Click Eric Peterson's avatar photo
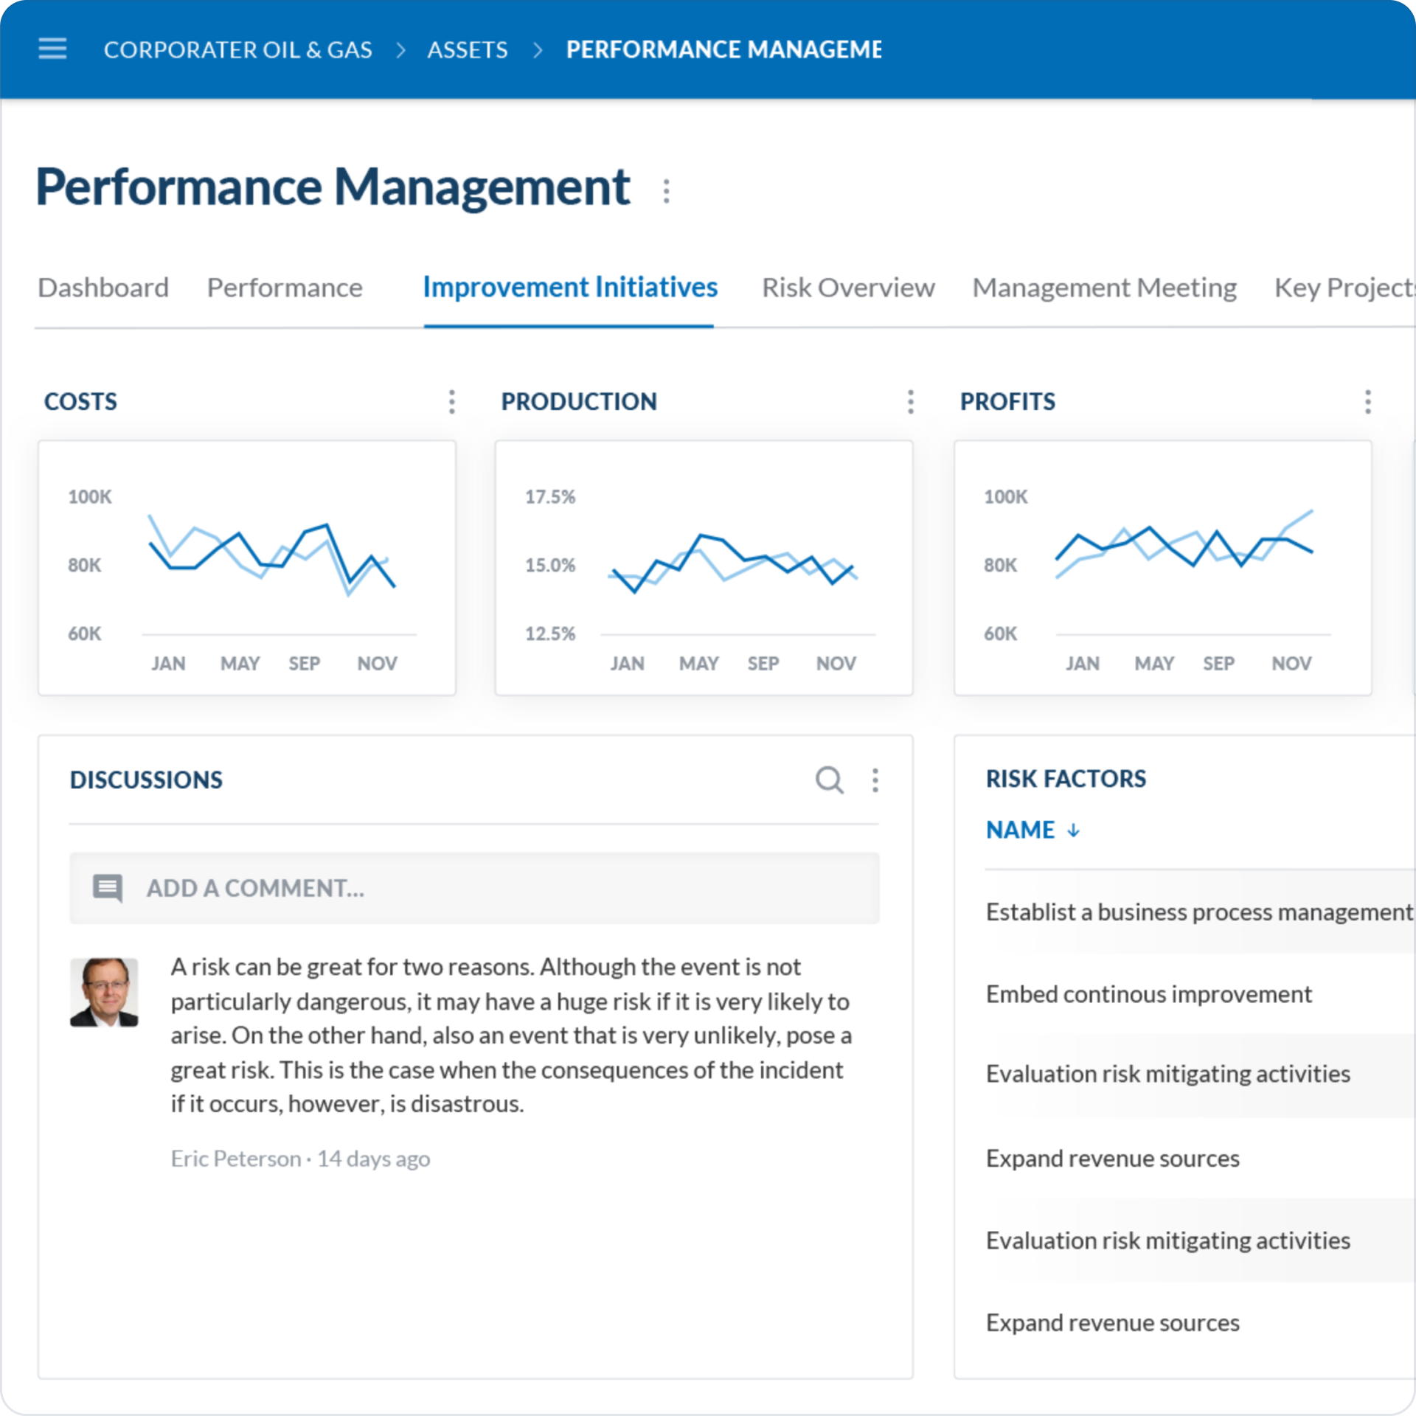1416x1416 pixels. tap(104, 992)
